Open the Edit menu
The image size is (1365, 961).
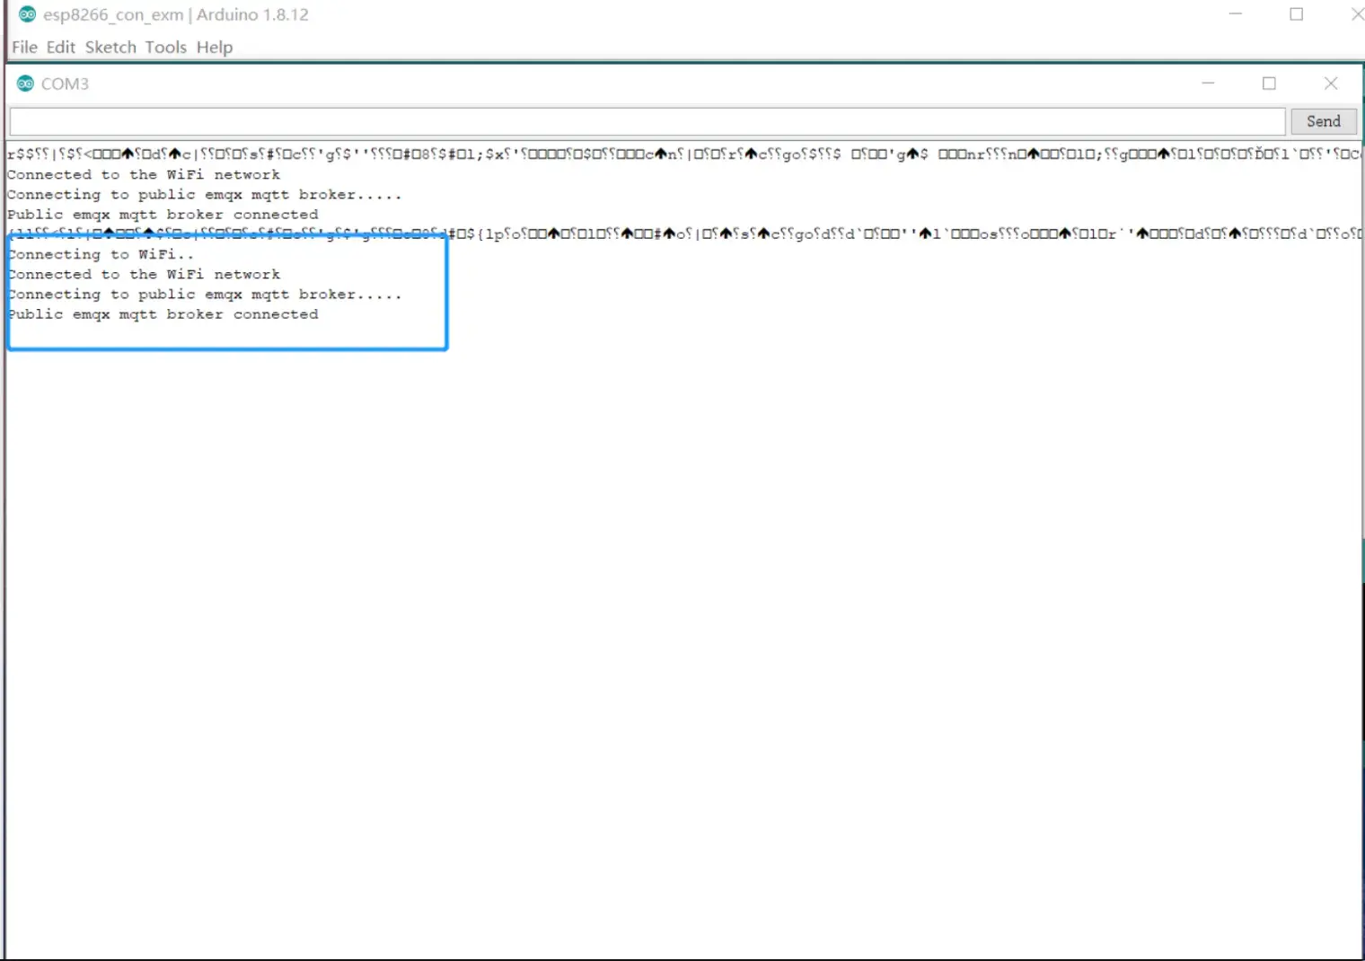[60, 47]
